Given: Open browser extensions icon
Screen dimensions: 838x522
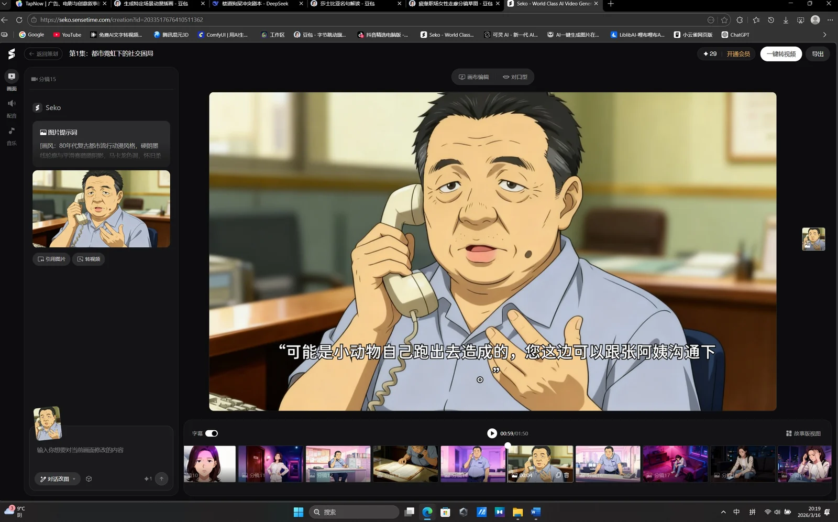Looking at the screenshot, I should click(740, 20).
